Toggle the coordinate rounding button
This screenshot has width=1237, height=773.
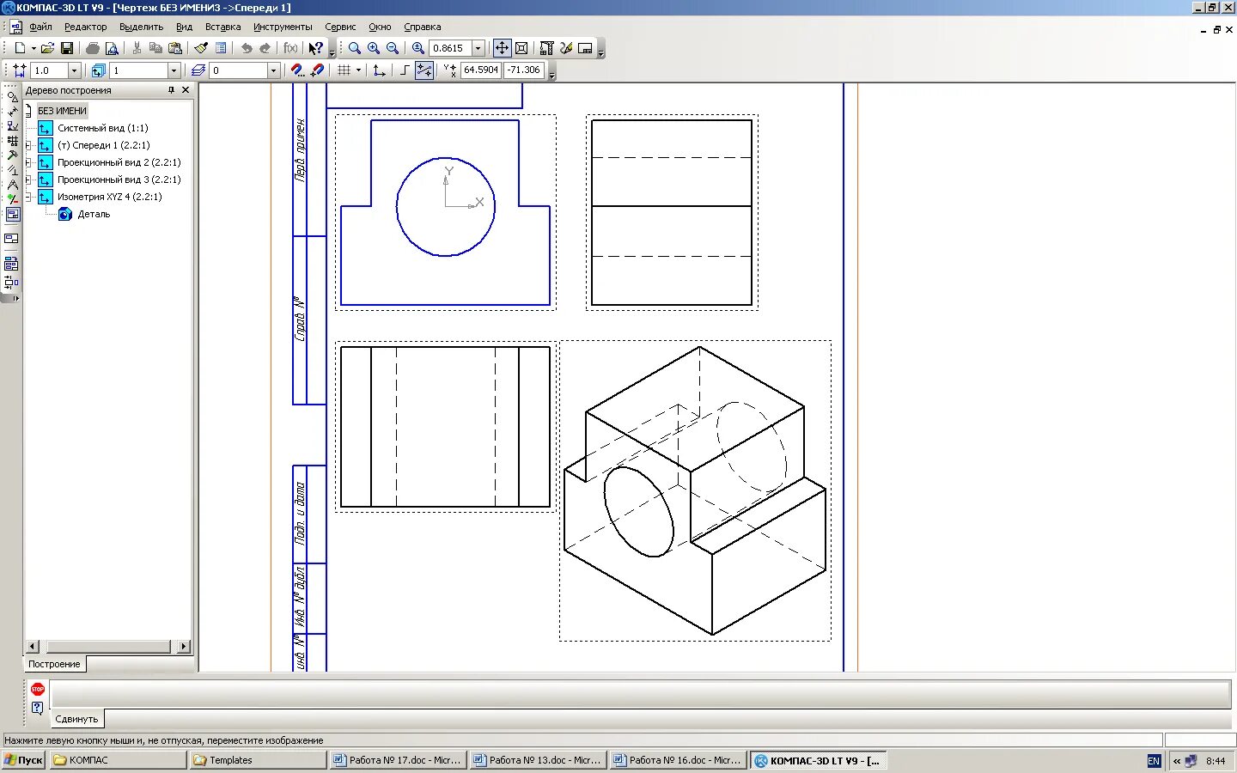click(424, 70)
